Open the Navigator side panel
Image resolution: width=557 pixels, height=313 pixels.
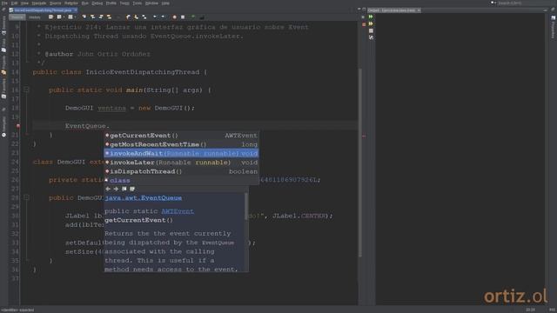click(x=3, y=127)
